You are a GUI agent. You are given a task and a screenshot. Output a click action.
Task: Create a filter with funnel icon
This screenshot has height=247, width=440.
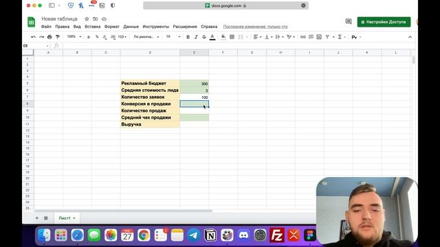click(x=327, y=36)
